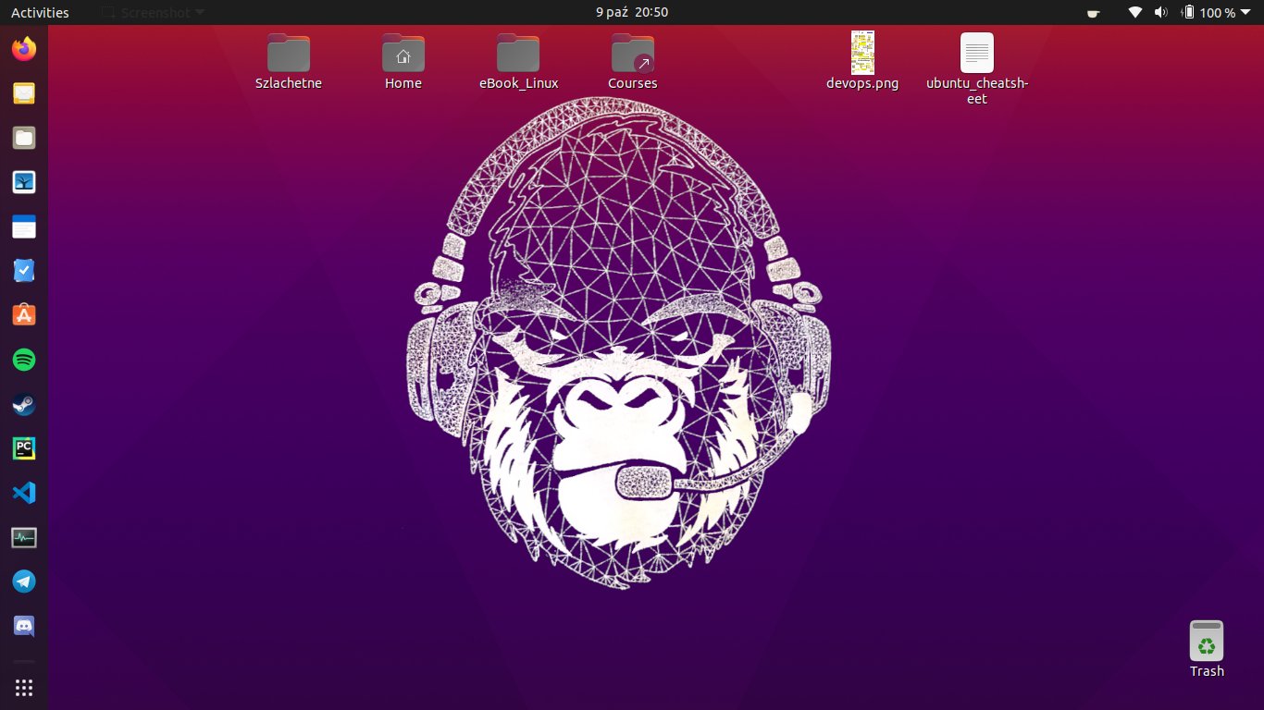The height and width of the screenshot is (710, 1264).
Task: Launch Firefox from the dock
Action: coord(24,49)
